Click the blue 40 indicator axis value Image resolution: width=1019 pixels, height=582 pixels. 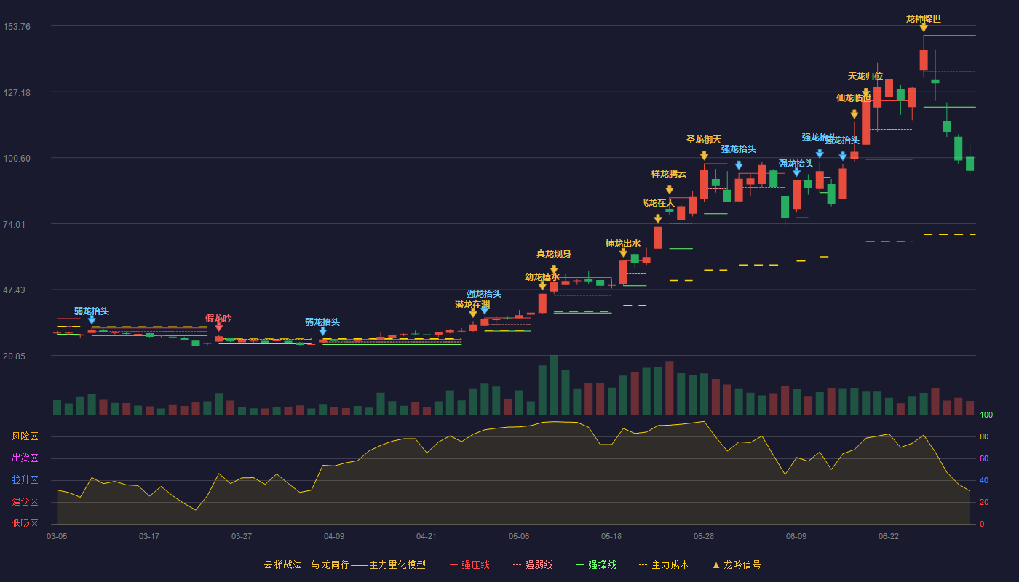pyautogui.click(x=984, y=481)
